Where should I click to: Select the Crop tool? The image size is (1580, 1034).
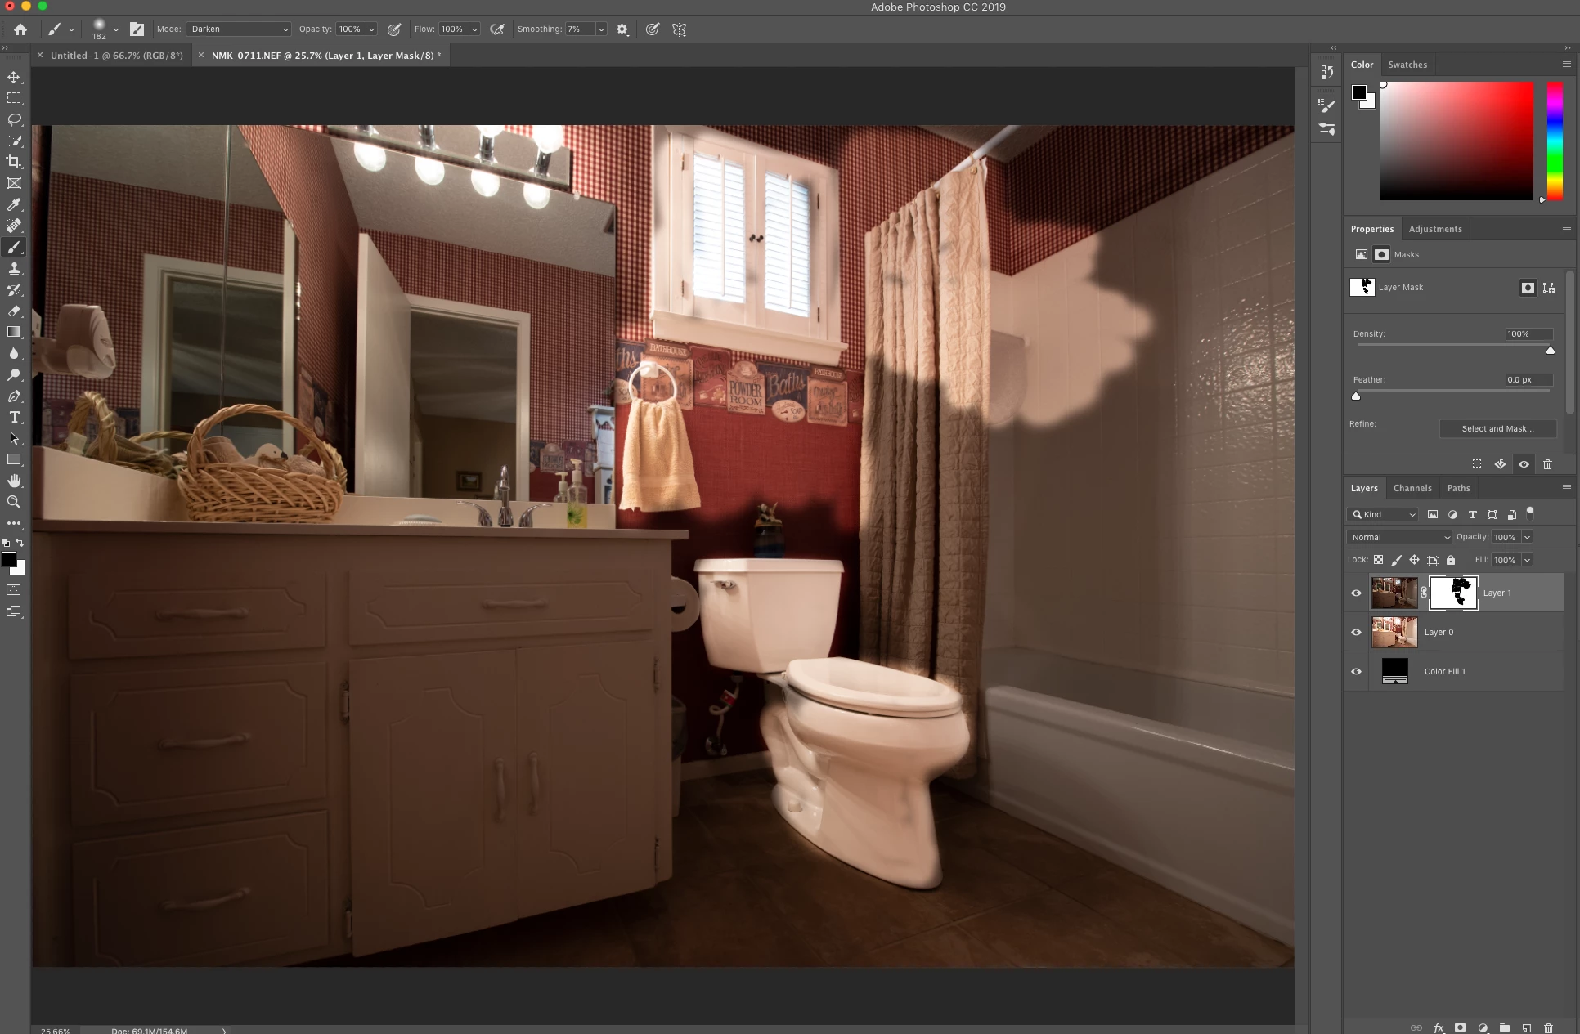point(14,162)
